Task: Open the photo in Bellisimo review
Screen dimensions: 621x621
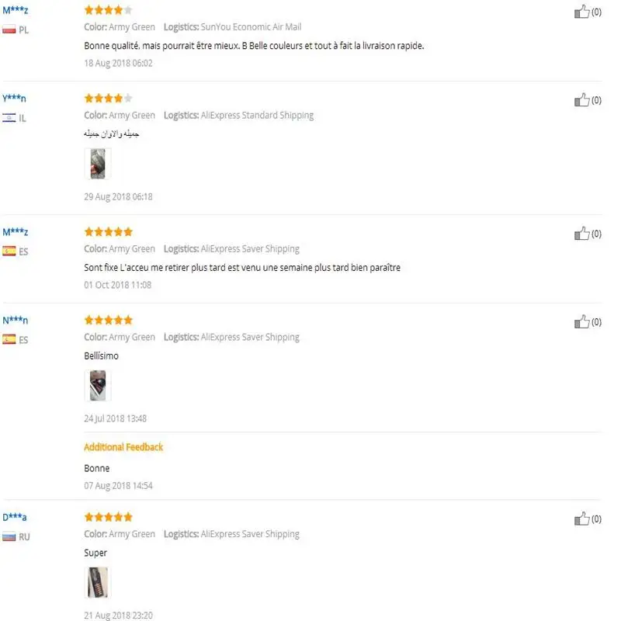Action: [x=98, y=386]
